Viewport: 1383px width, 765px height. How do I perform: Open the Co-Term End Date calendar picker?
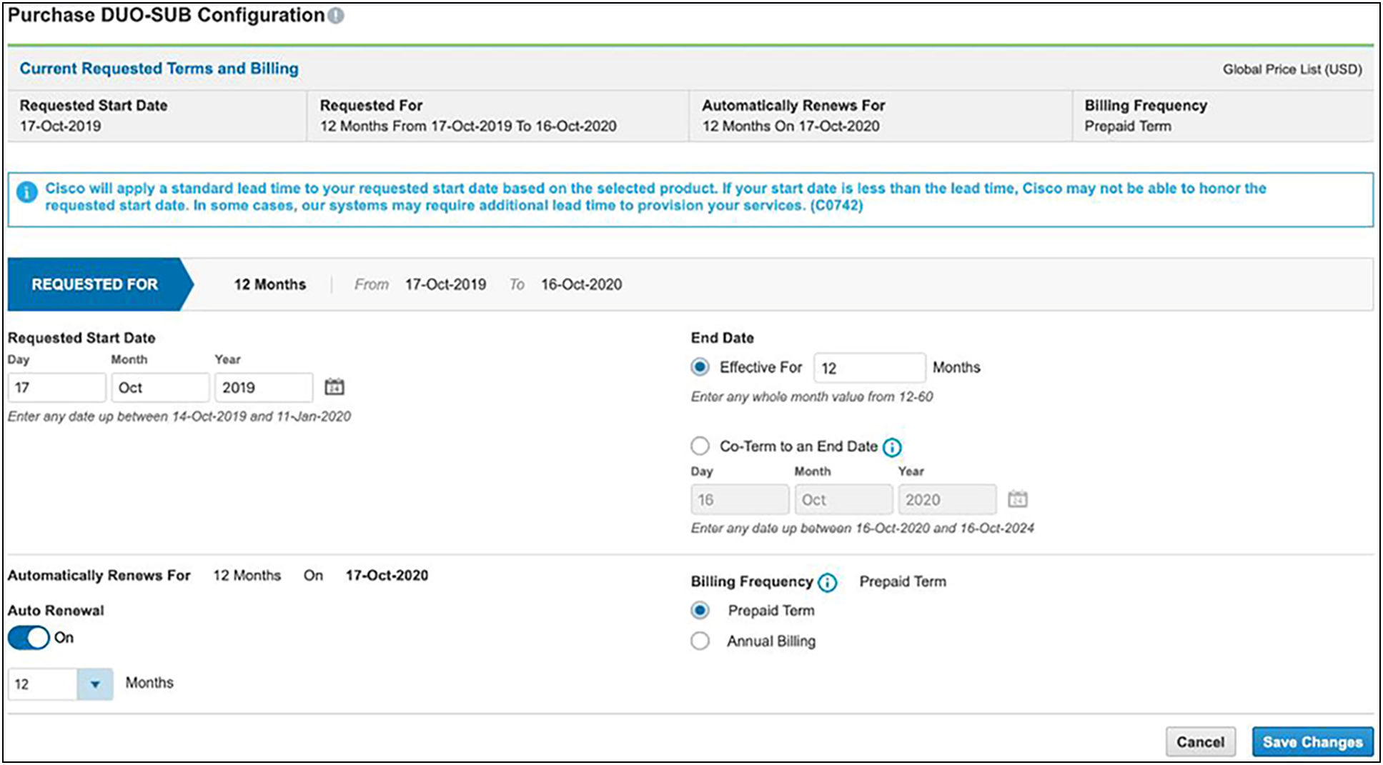pyautogui.click(x=1018, y=499)
